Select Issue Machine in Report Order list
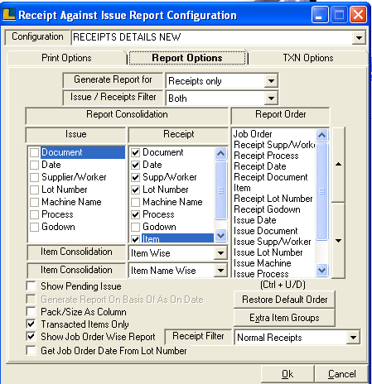Image resolution: width=372 pixels, height=384 pixels. click(x=273, y=263)
